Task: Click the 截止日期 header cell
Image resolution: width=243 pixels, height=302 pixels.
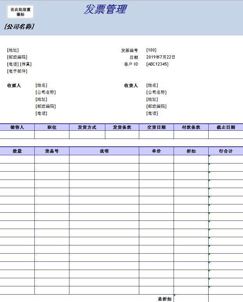Action: click(x=225, y=127)
